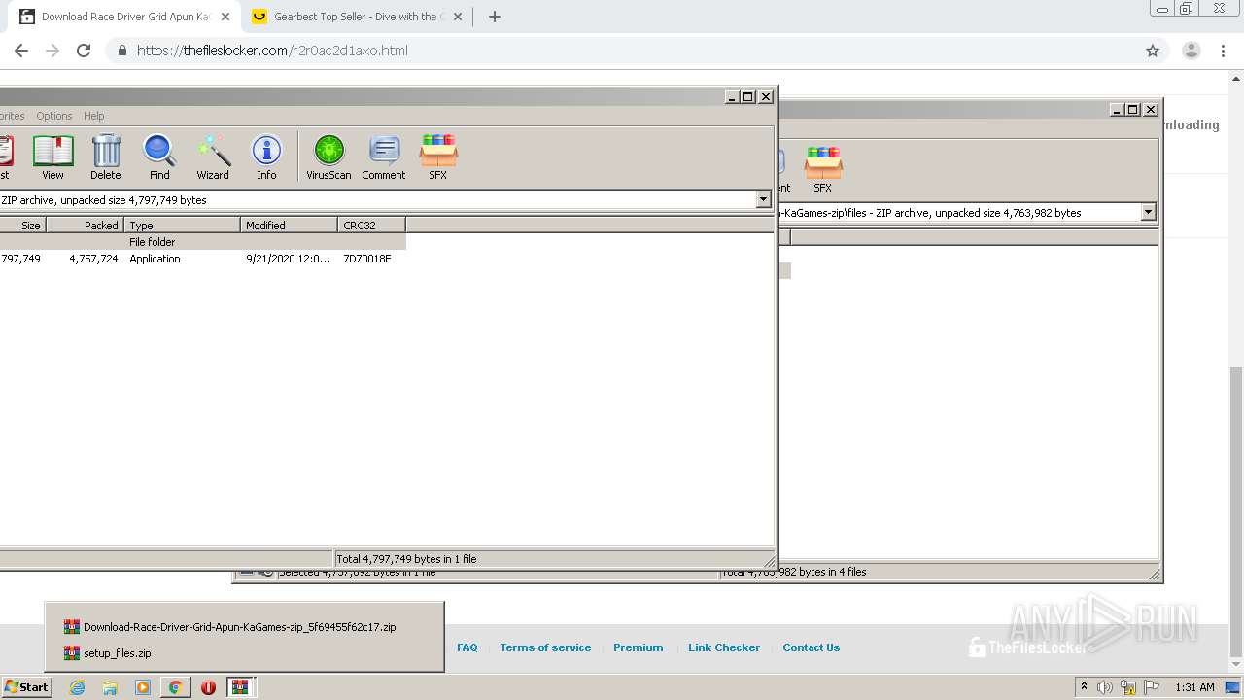Open the Find magnifier tool
The height and width of the screenshot is (700, 1244).
[159, 157]
